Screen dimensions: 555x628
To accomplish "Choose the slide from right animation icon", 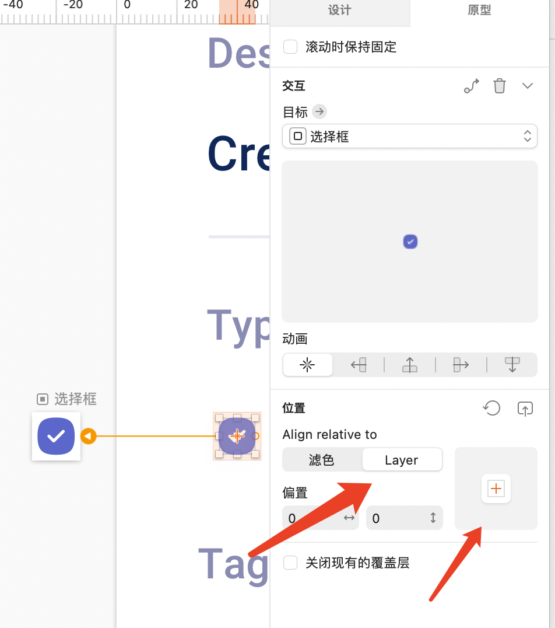I will point(359,364).
